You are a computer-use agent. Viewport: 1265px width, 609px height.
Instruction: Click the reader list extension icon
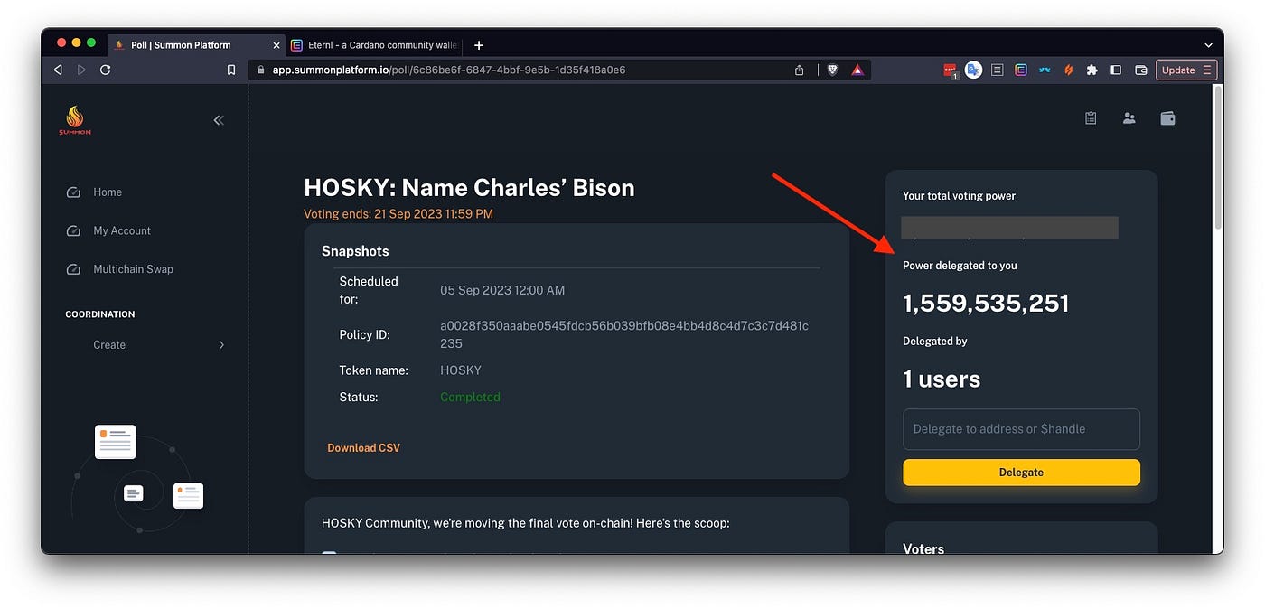(998, 70)
